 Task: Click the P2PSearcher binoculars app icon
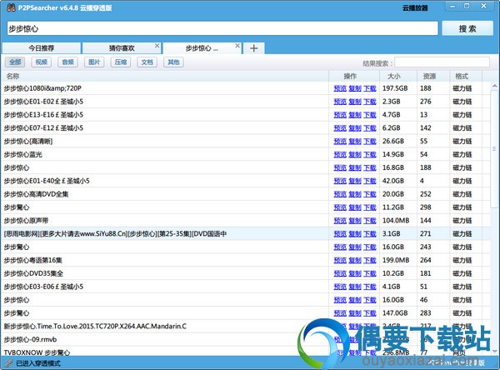click(x=11, y=7)
